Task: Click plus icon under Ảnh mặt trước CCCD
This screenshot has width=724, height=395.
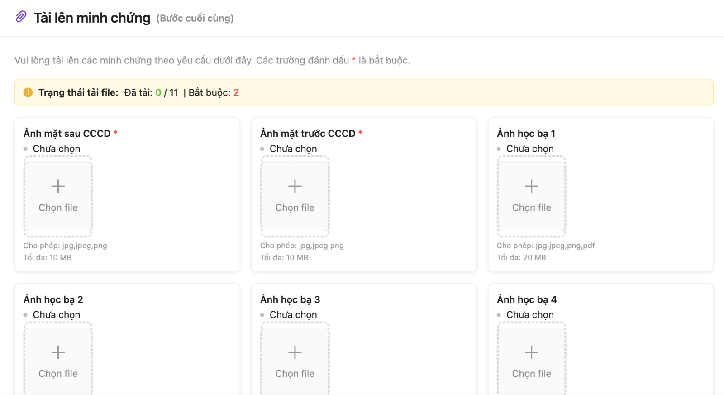Action: tap(295, 186)
